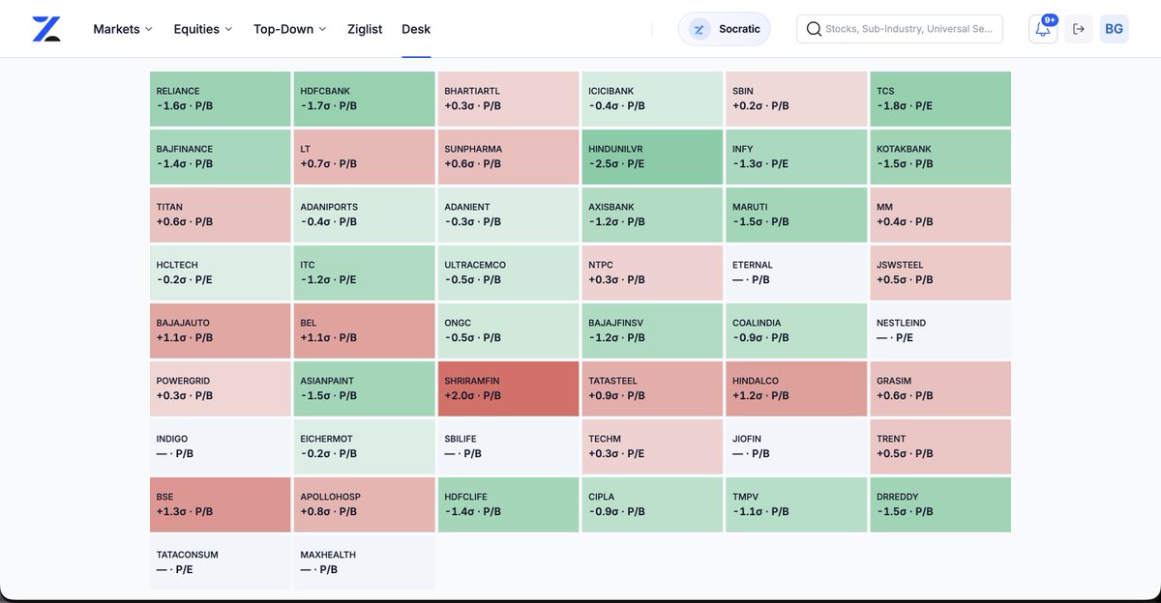Select the SBILIFE tile
Screen dimensions: 1161x603
[x=508, y=446]
